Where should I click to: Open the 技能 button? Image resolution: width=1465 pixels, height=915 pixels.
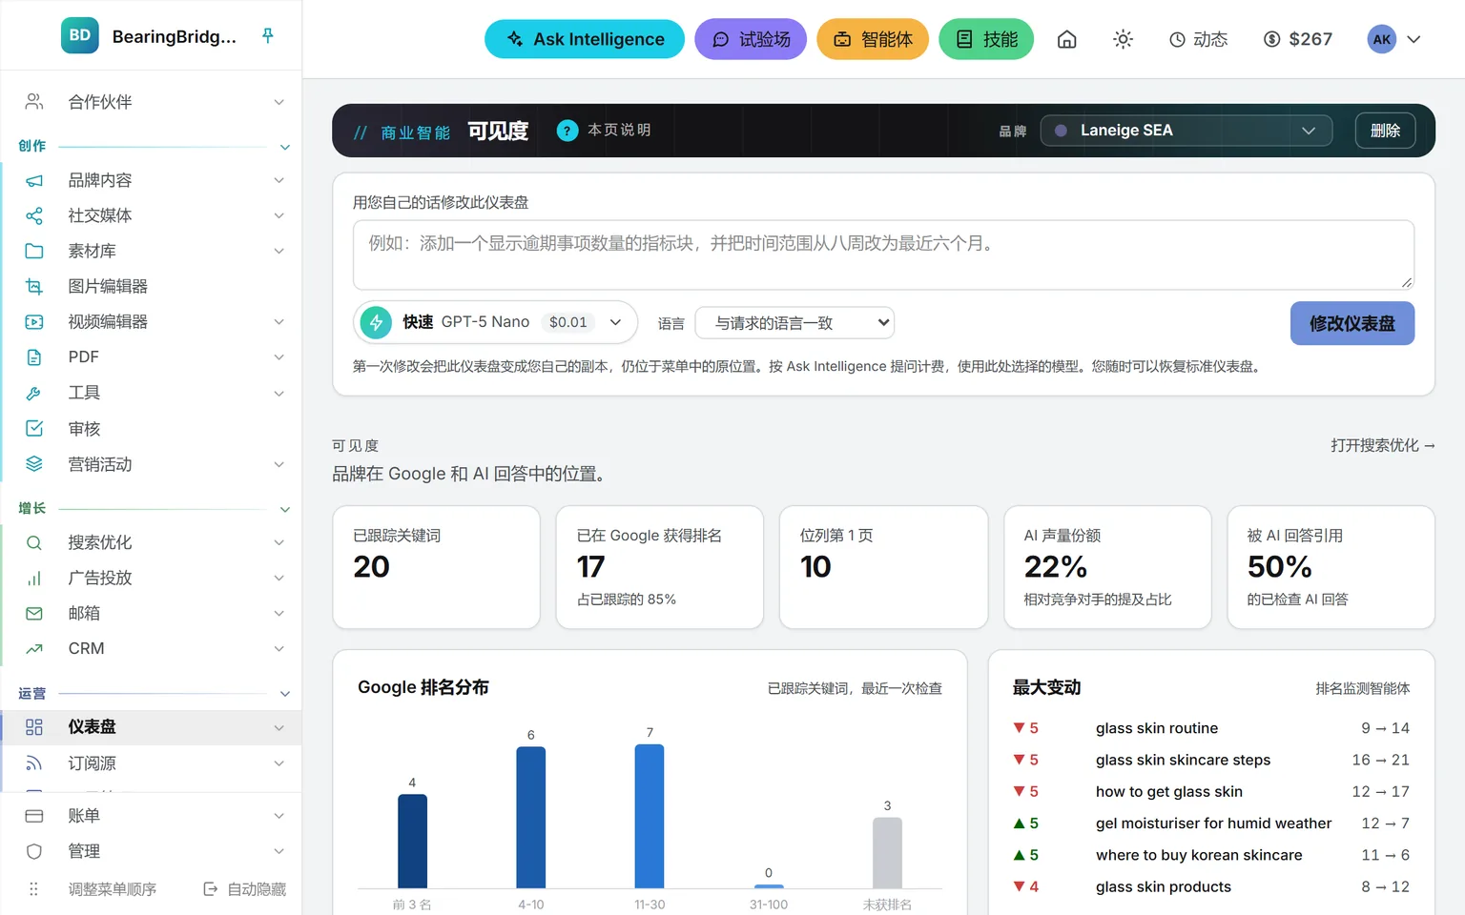[986, 39]
